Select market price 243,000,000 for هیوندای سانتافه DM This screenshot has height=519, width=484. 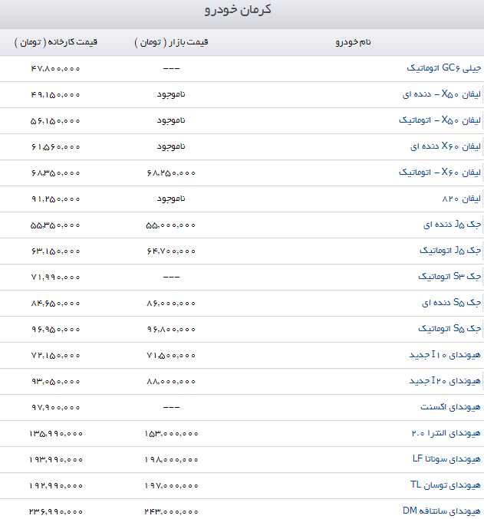tap(171, 512)
